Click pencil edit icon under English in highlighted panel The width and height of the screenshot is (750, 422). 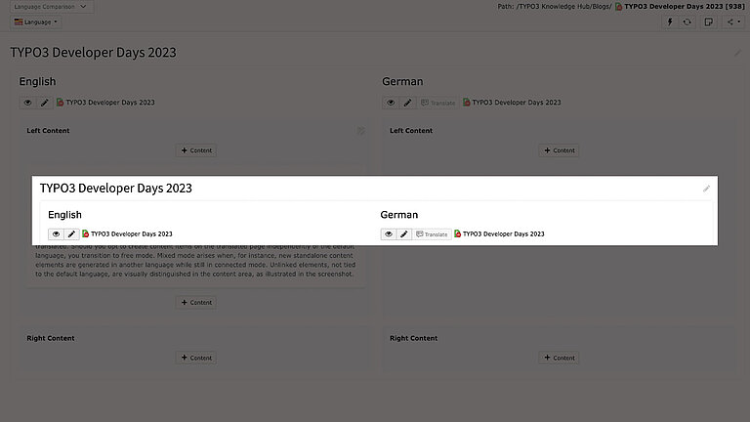pos(71,234)
